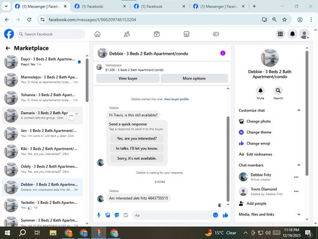Click the View buyer button
The height and width of the screenshot is (239, 318).
point(128,78)
